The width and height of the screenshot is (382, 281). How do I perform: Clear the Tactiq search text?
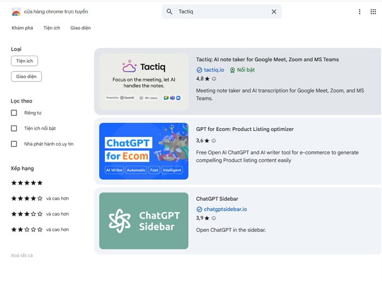[274, 11]
